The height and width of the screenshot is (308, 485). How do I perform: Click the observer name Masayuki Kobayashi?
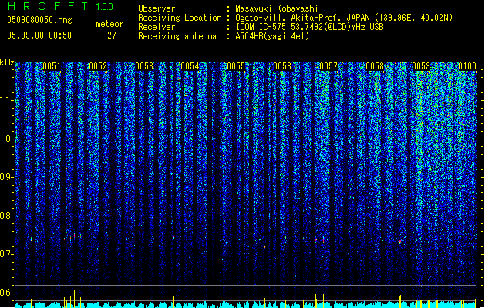277,8
